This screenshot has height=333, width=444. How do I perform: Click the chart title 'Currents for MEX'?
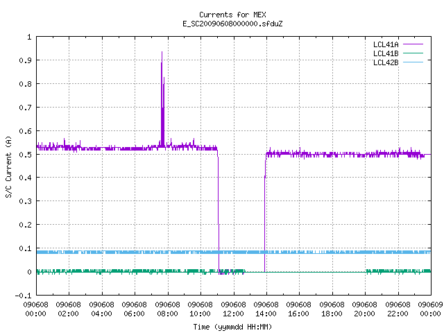[232, 15]
